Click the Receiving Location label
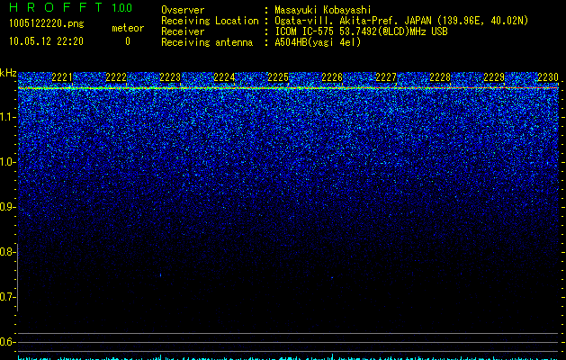Viewport: 566px width, 360px height. coord(210,21)
